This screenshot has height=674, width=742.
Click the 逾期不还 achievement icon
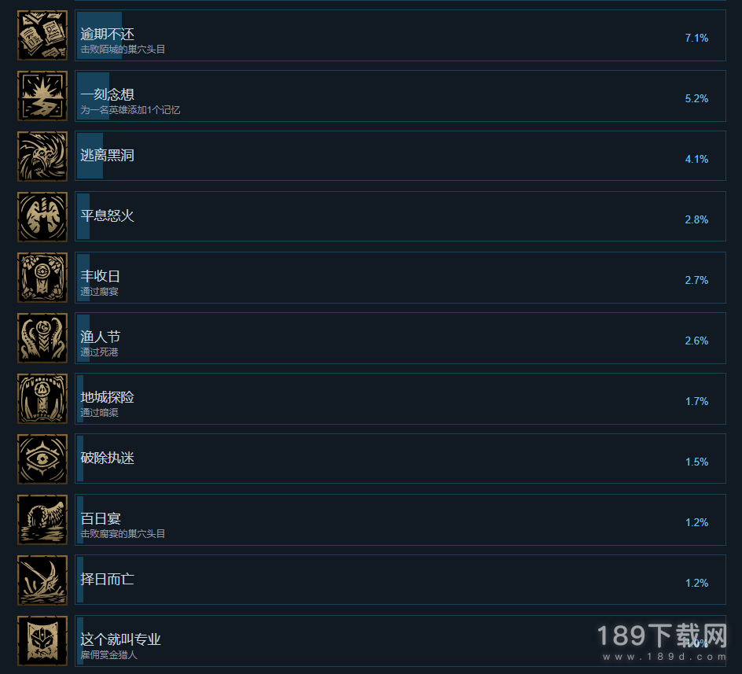click(42, 35)
